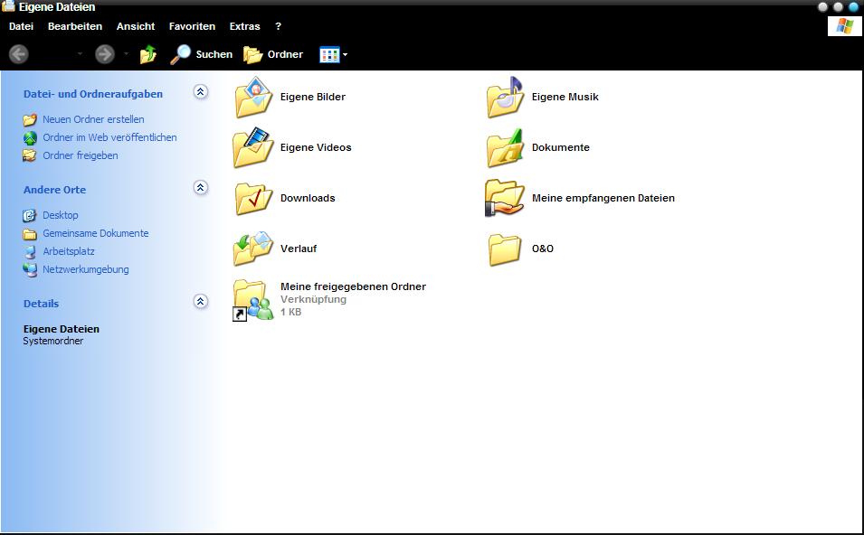Click the Verlauf label text
864x535 pixels.
pos(299,249)
